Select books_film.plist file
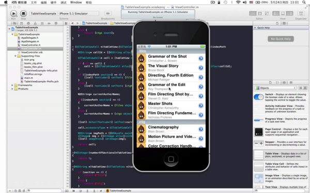The image size is (310, 193). [33, 67]
